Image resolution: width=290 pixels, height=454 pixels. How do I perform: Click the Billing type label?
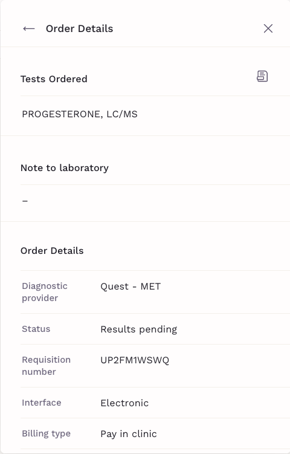pos(47,433)
